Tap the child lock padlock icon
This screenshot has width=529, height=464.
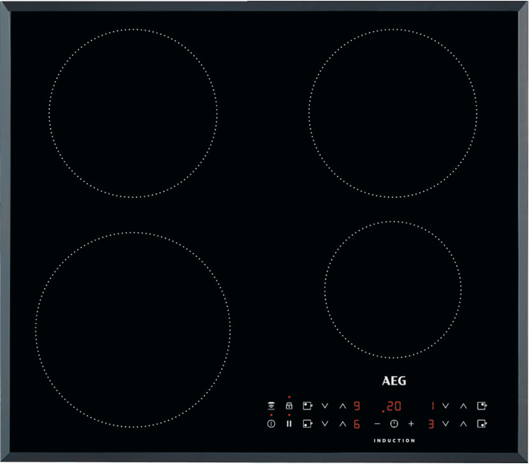(289, 406)
